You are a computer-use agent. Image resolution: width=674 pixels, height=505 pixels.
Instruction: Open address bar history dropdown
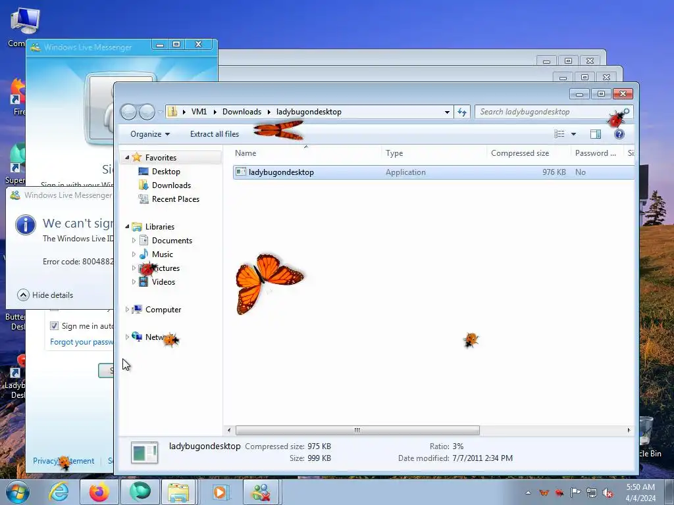447,112
